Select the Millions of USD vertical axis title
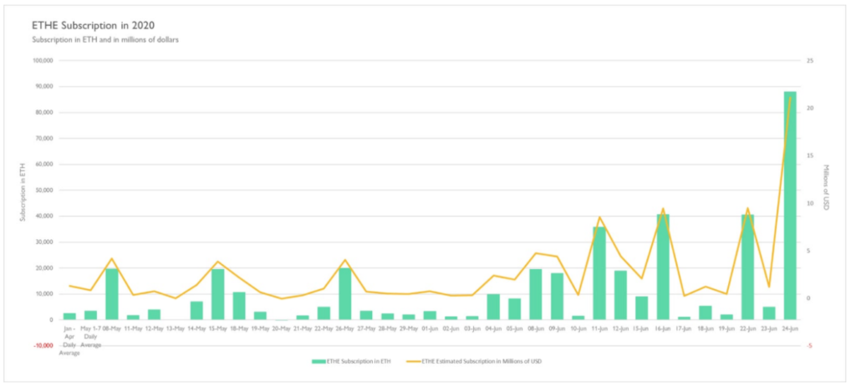Screen dimensions: 856x392 [x=826, y=187]
